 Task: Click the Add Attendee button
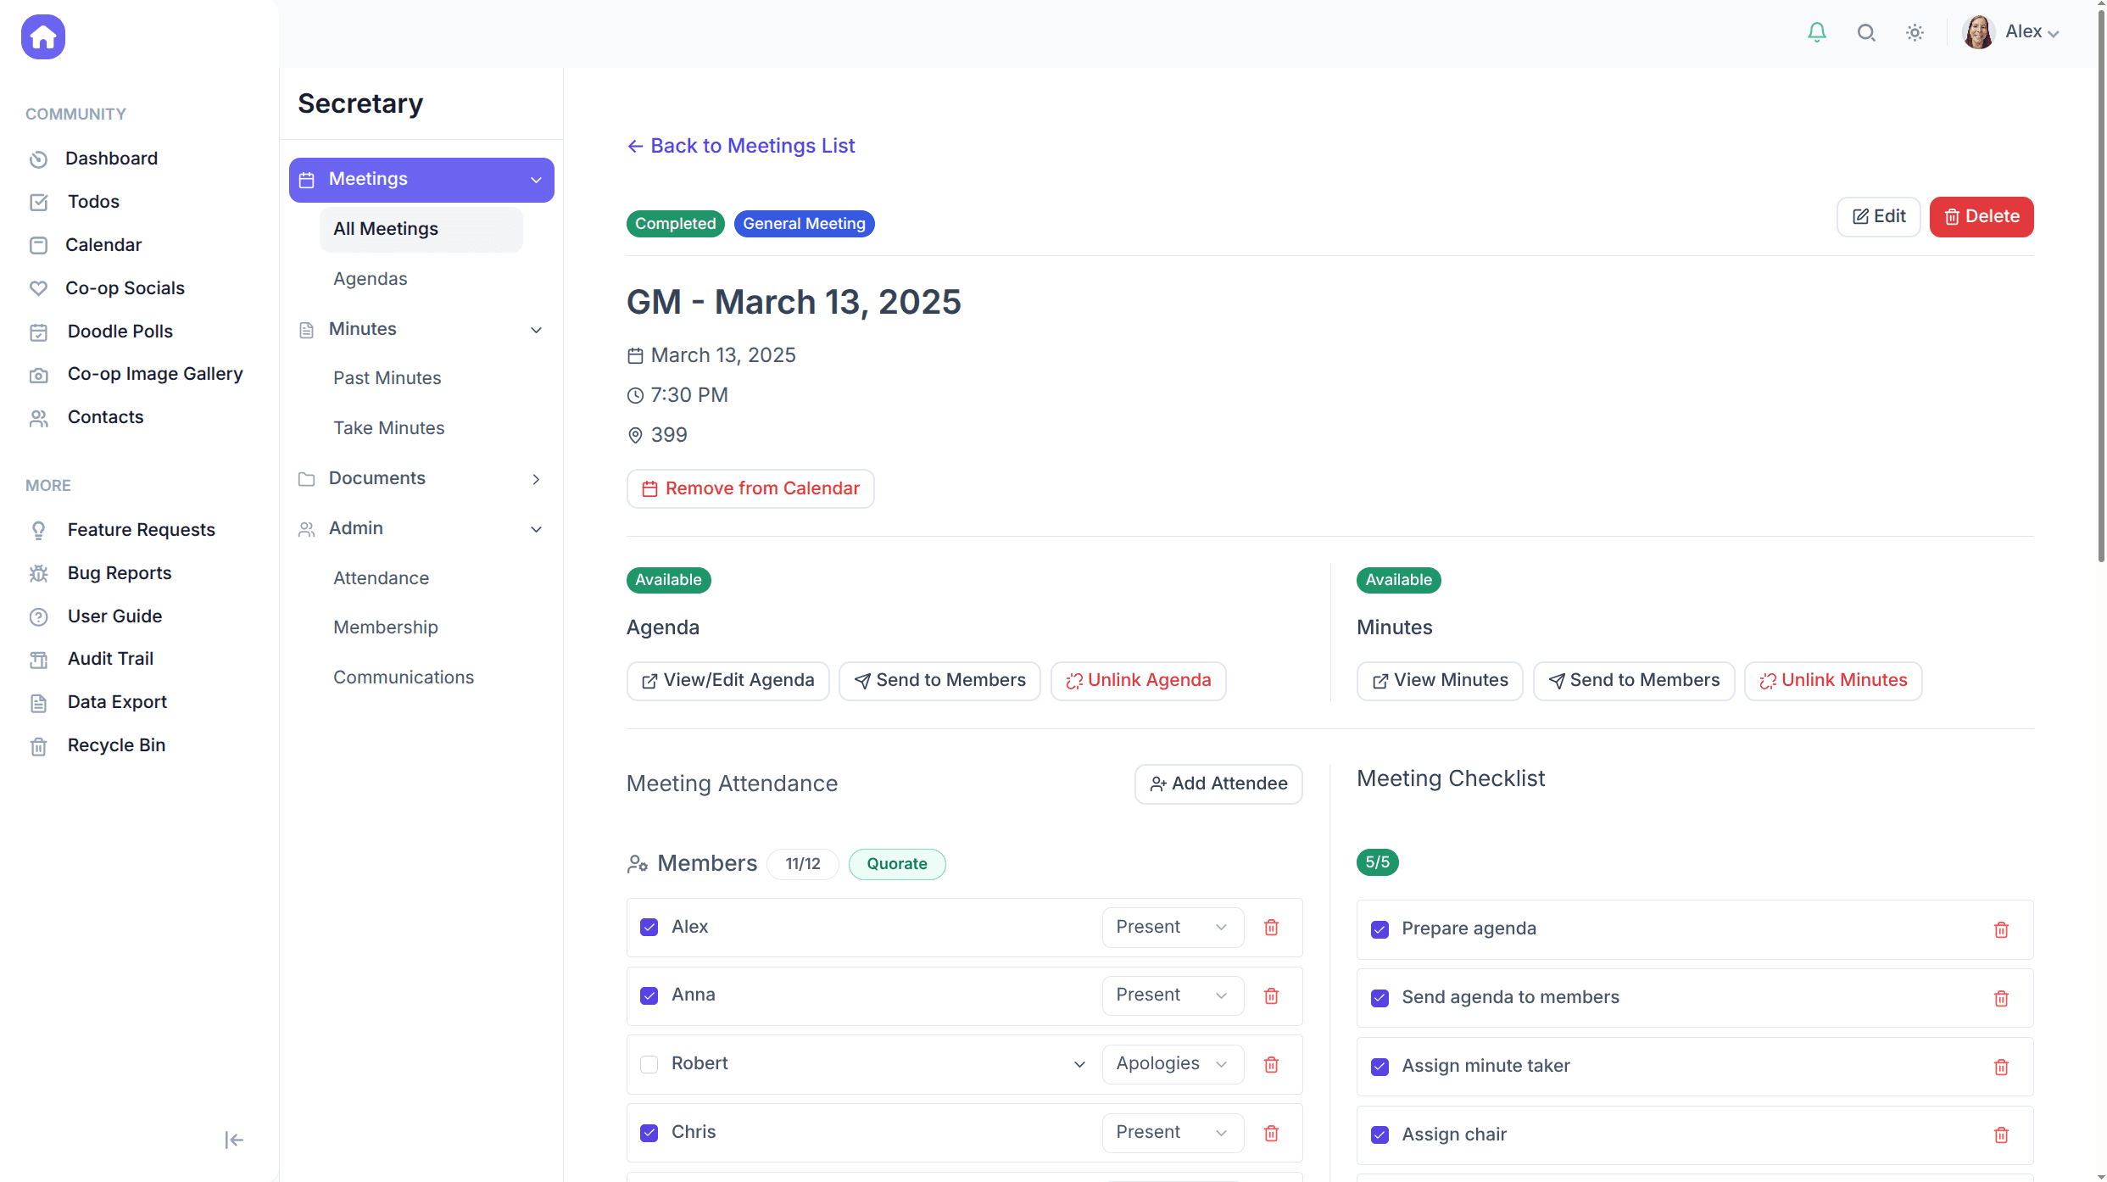[1218, 783]
